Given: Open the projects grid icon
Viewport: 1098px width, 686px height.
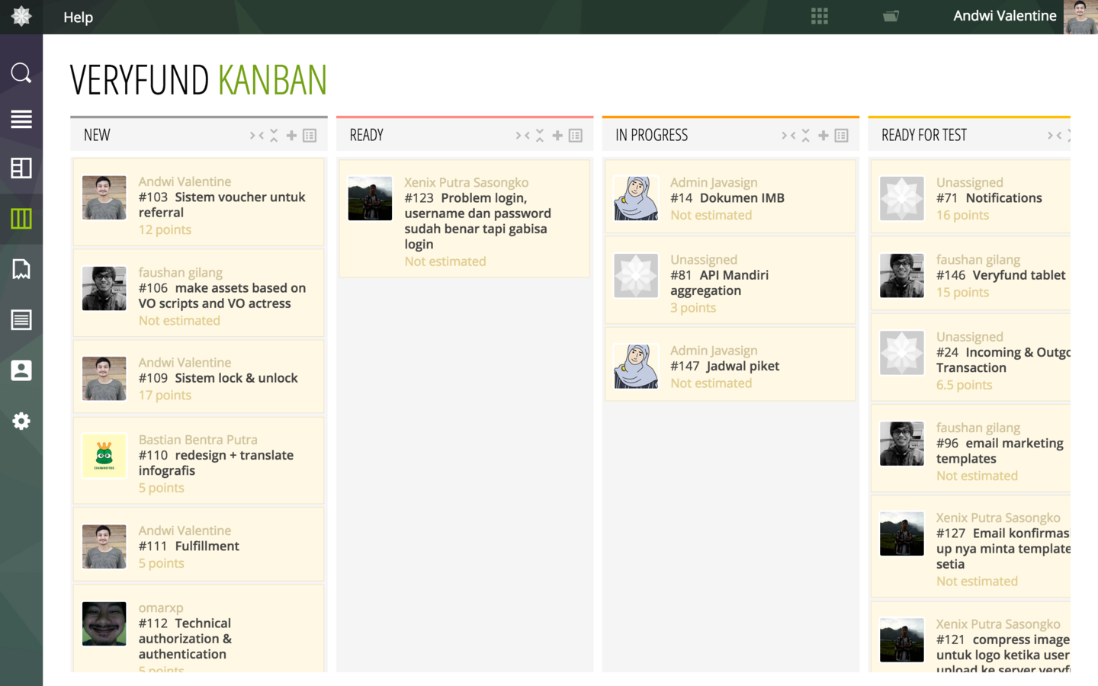Looking at the screenshot, I should coord(820,16).
